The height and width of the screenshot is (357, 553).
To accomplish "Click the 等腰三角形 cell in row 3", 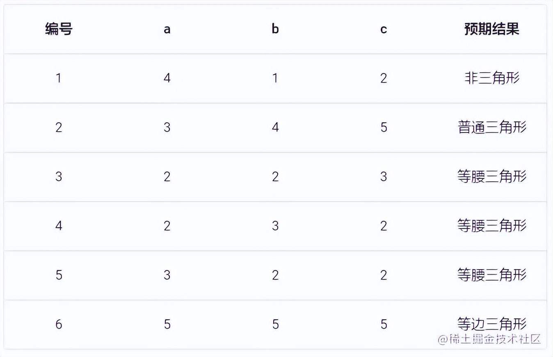I will point(491,176).
